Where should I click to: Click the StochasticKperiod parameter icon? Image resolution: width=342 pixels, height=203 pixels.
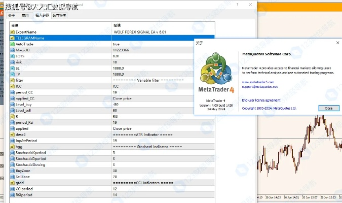coord(12,152)
